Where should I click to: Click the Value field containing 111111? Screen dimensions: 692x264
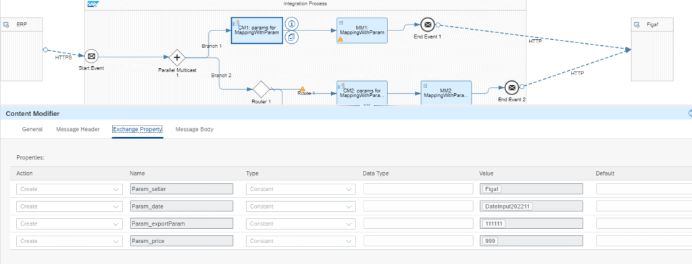pyautogui.click(x=531, y=224)
